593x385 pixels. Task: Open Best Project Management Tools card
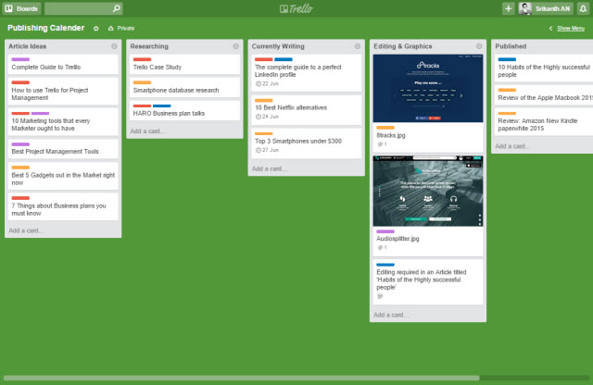tap(63, 148)
